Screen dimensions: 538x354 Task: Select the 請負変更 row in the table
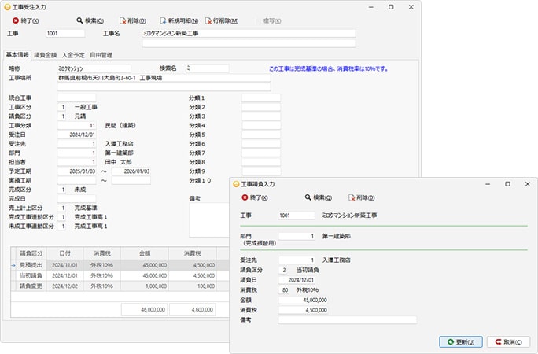tap(120, 286)
